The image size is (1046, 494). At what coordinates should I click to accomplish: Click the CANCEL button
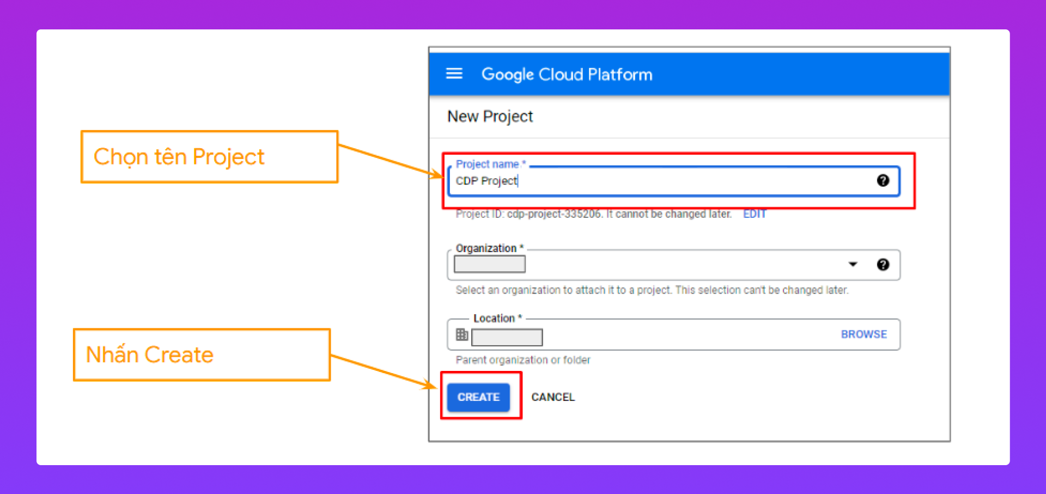click(552, 397)
